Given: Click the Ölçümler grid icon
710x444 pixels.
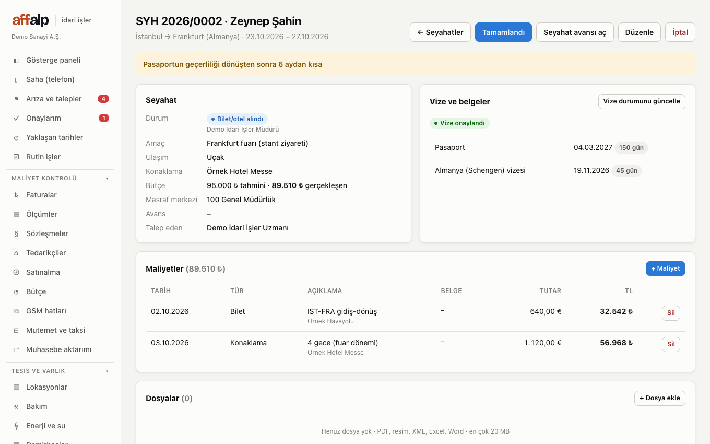Looking at the screenshot, I should click(x=16, y=214).
